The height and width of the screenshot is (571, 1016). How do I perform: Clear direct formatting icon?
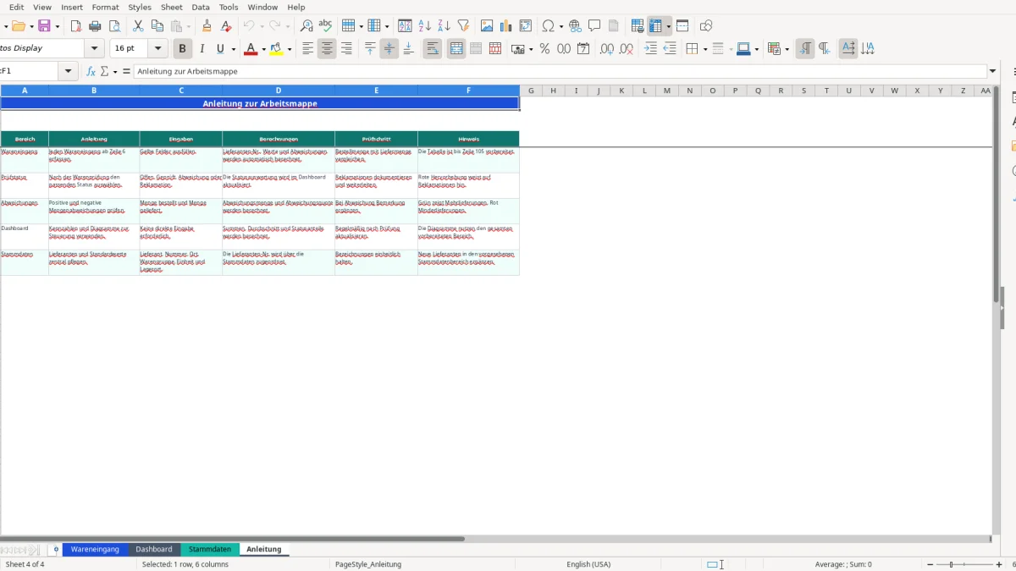(x=226, y=26)
